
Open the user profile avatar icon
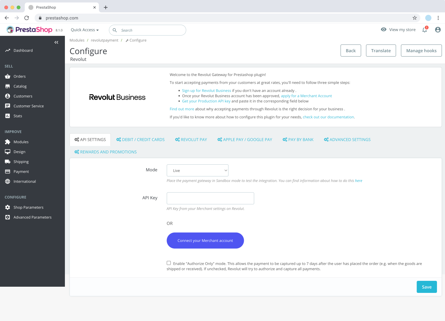438,30
